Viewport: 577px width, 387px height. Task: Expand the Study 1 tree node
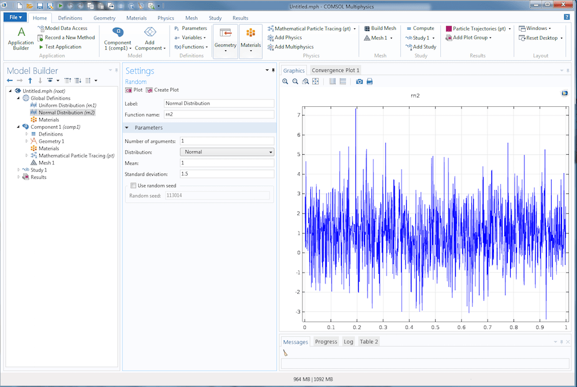[x=18, y=170]
